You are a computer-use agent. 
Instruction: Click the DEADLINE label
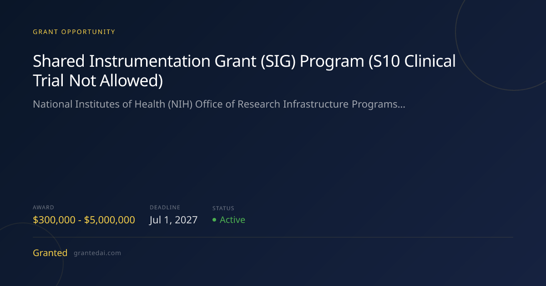(165, 207)
